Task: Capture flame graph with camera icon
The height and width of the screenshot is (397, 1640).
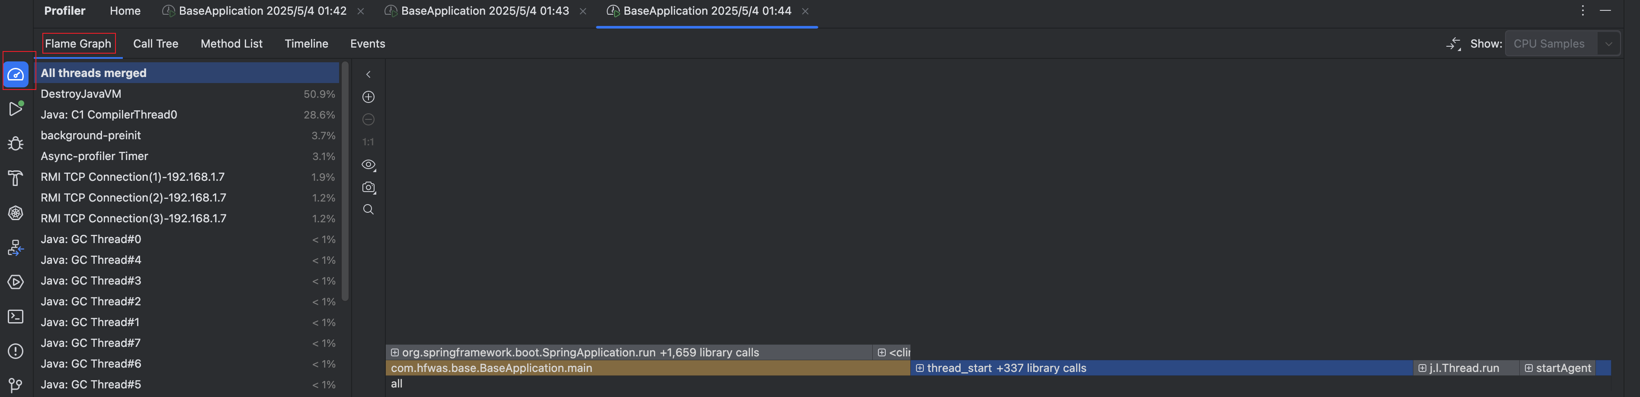Action: coord(368,187)
